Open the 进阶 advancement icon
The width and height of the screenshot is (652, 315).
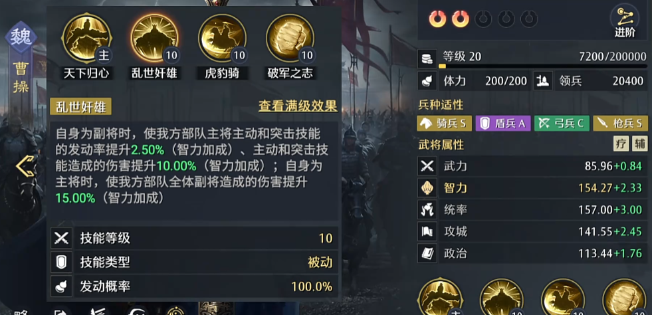coord(625,22)
